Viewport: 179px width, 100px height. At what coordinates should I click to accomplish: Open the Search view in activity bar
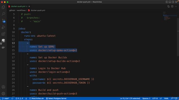coord(3,14)
